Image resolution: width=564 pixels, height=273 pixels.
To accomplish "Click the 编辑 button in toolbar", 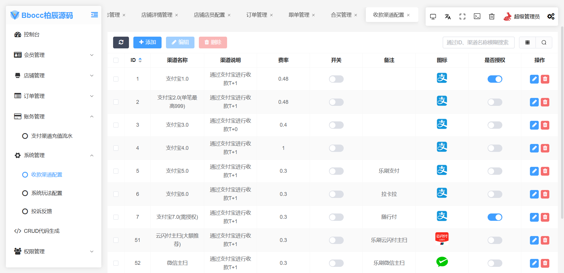I will point(180,43).
